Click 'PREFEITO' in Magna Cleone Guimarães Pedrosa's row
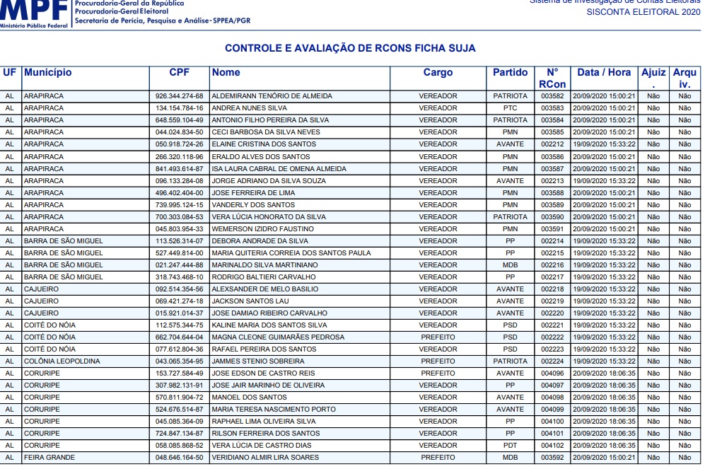 [438, 337]
